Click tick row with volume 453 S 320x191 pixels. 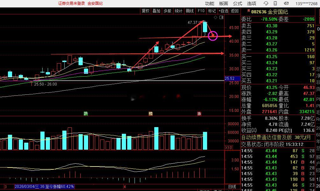click(x=278, y=156)
